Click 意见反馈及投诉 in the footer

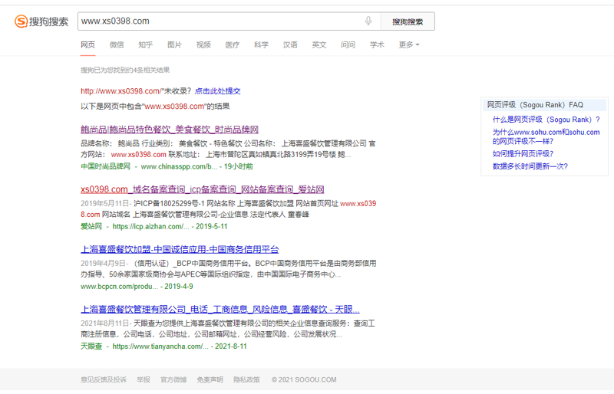104,379
